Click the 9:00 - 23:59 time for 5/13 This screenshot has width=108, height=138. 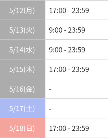67,30
